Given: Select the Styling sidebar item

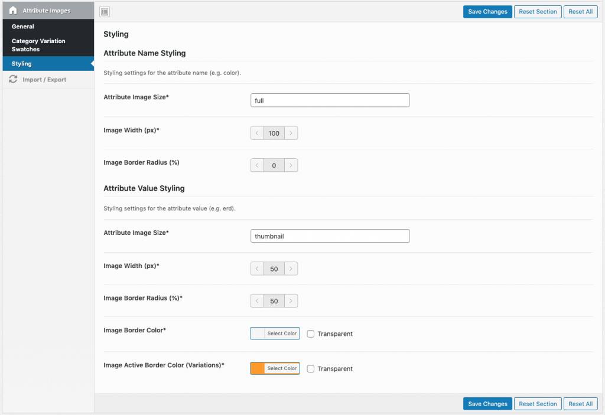Looking at the screenshot, I should (x=22, y=64).
